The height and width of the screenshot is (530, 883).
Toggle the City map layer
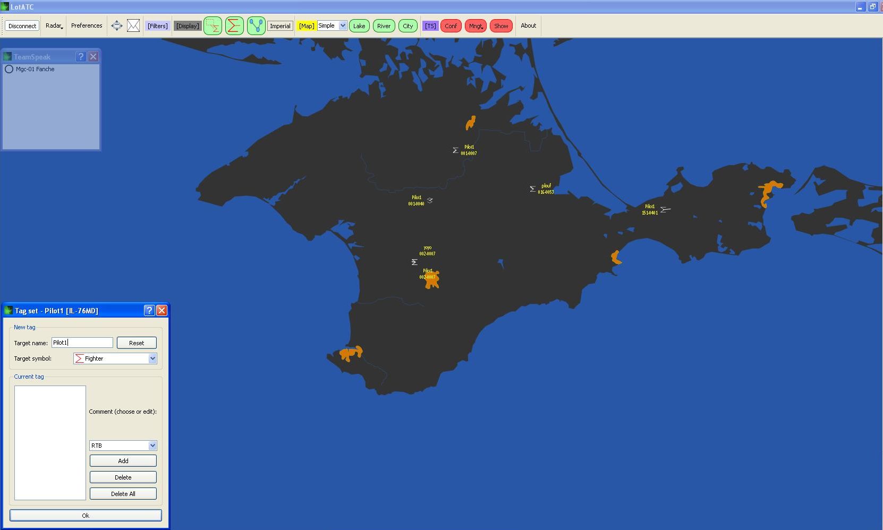coord(407,26)
